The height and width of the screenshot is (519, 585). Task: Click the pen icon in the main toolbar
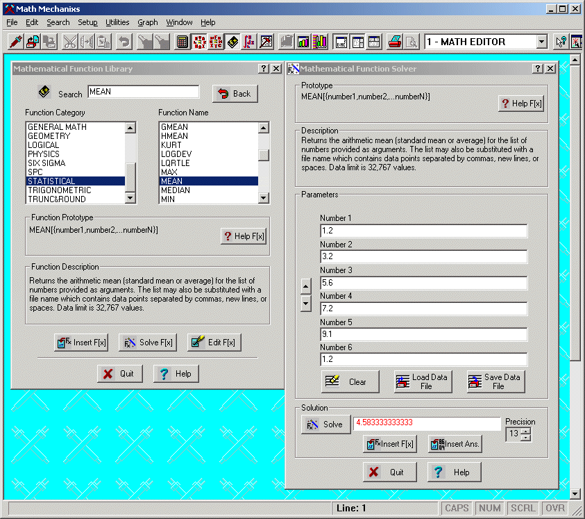click(x=15, y=42)
